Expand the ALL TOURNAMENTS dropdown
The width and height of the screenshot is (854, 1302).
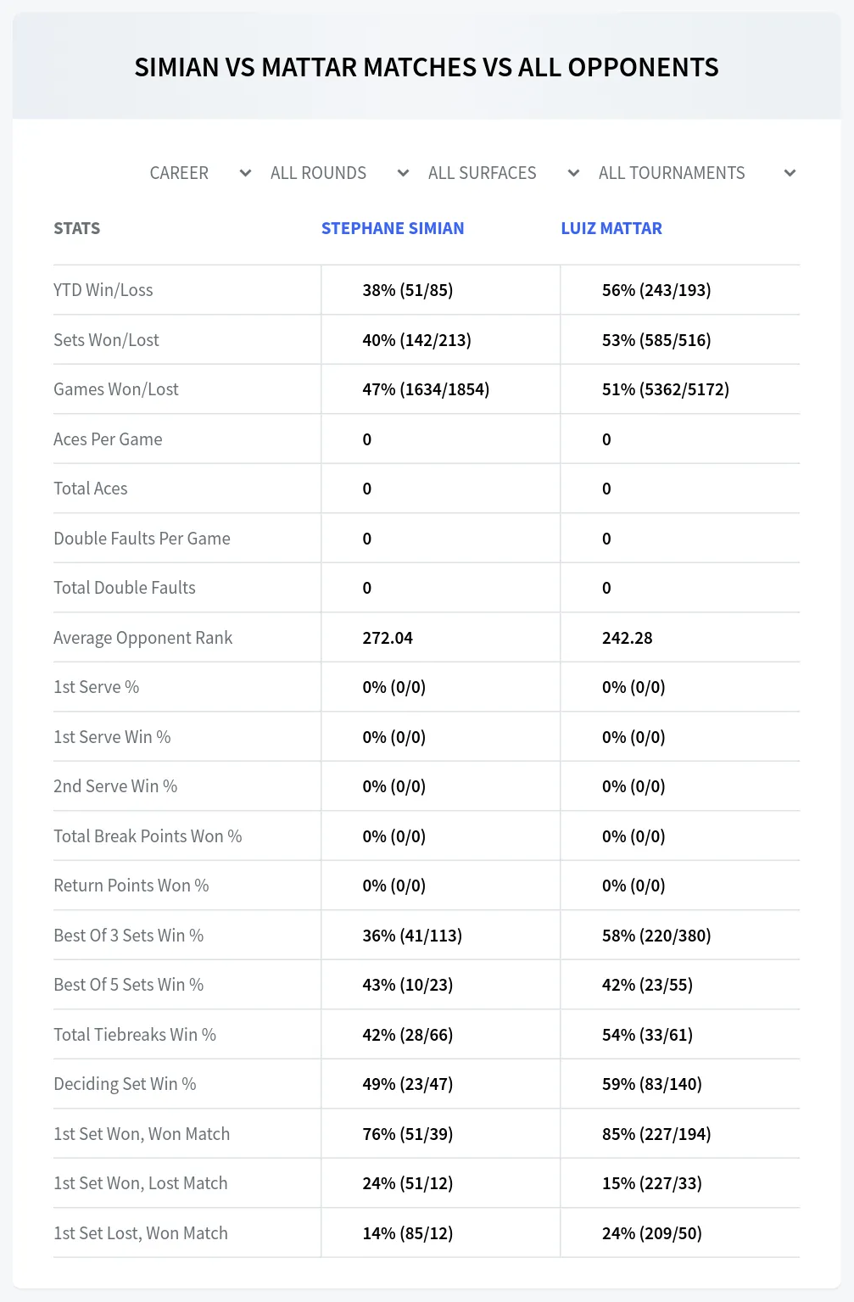(697, 173)
